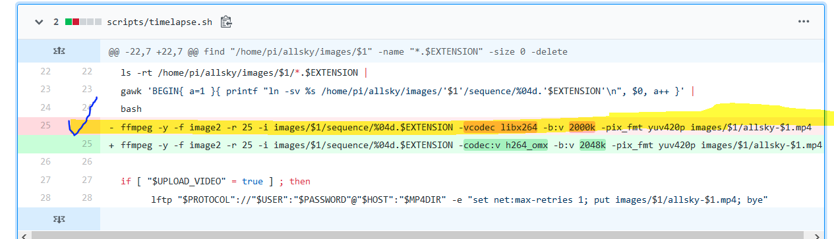Select old line number 26

click(45, 163)
